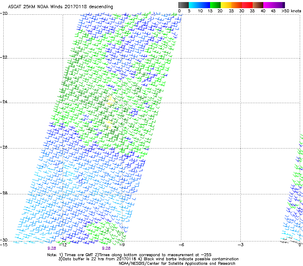This screenshot has width=303, height=266.
Task: Select the dark purple 45-50 knots legend segment
Action: (279, 5)
